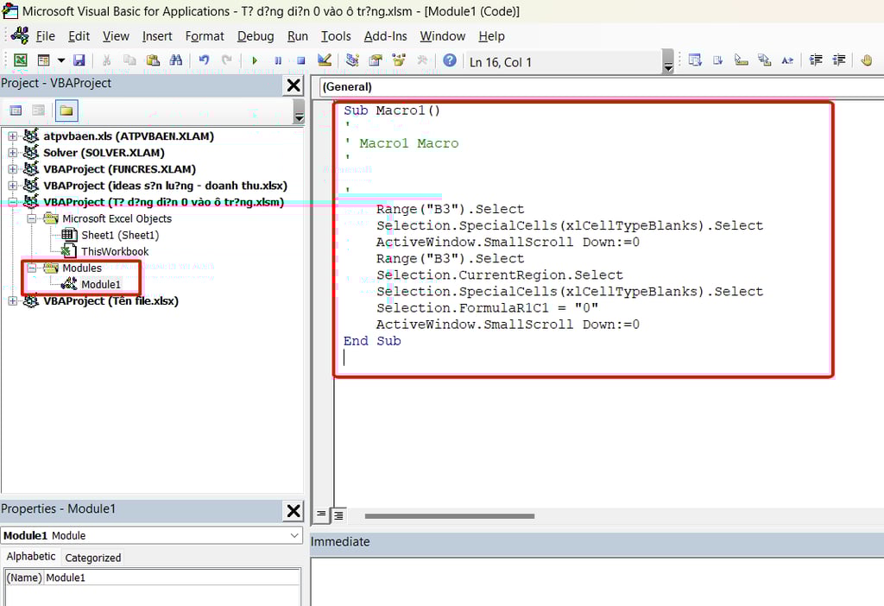
Task: Click the List Constants icon
Action: [717, 60]
